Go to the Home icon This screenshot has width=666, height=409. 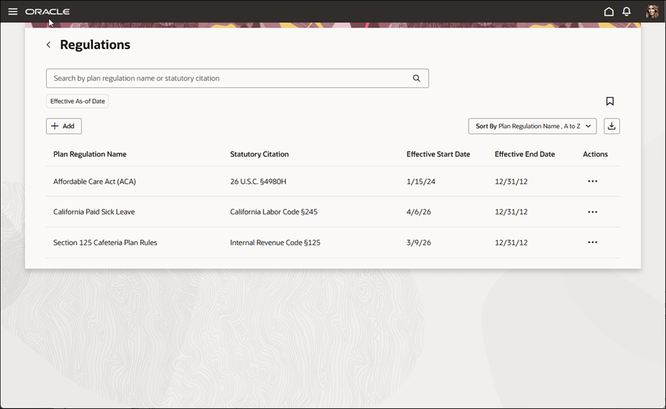[x=608, y=11]
